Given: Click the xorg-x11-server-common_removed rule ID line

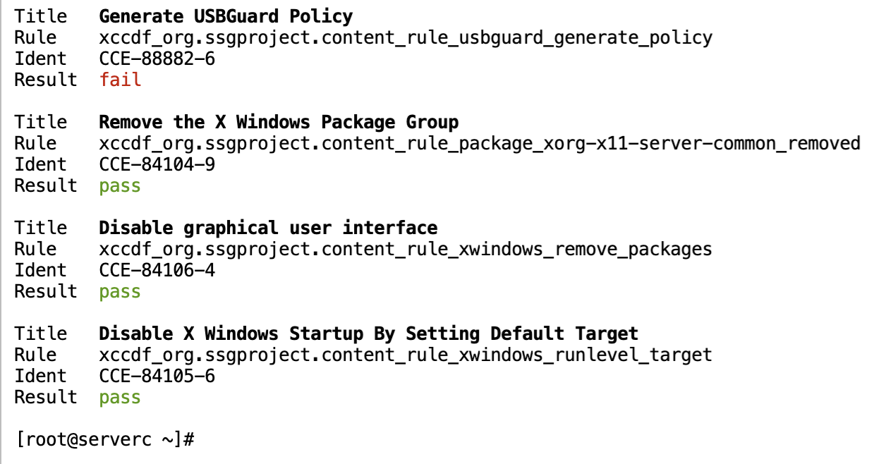Looking at the screenshot, I should coord(480,143).
